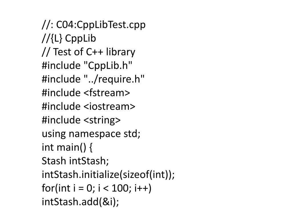Click the #include <string> line

[x=81, y=120]
